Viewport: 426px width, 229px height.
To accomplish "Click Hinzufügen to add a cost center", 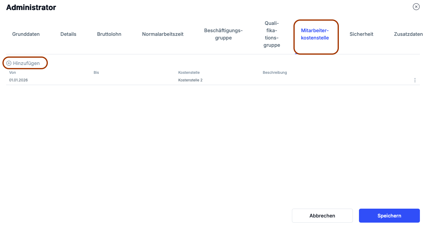I will [x=23, y=63].
